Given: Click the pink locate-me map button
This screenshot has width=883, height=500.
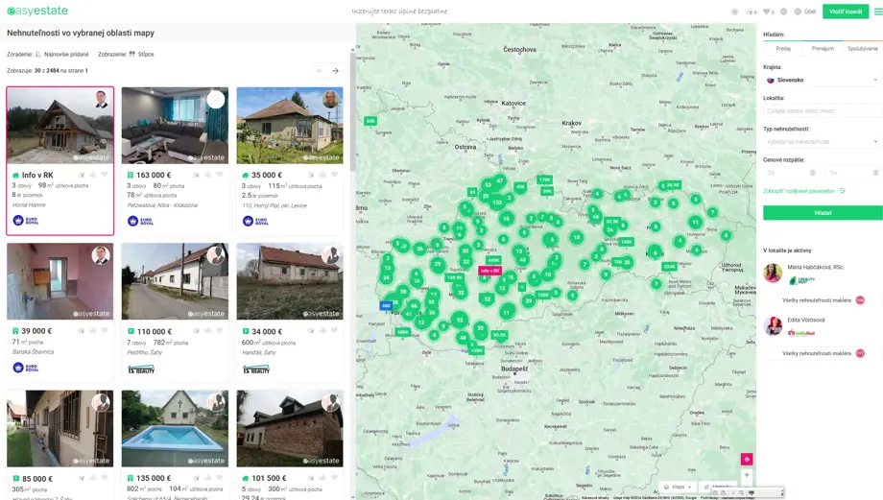Looking at the screenshot, I should click(x=747, y=460).
